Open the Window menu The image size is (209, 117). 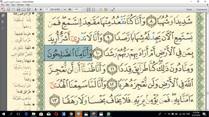[20, 5]
